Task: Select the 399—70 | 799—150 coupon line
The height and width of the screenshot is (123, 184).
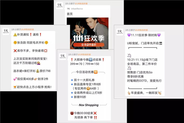Action: tap(85, 64)
